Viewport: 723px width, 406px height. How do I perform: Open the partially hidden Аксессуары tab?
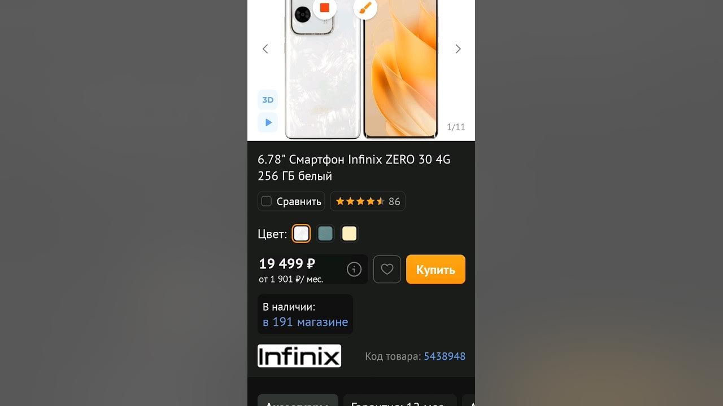[298, 400]
